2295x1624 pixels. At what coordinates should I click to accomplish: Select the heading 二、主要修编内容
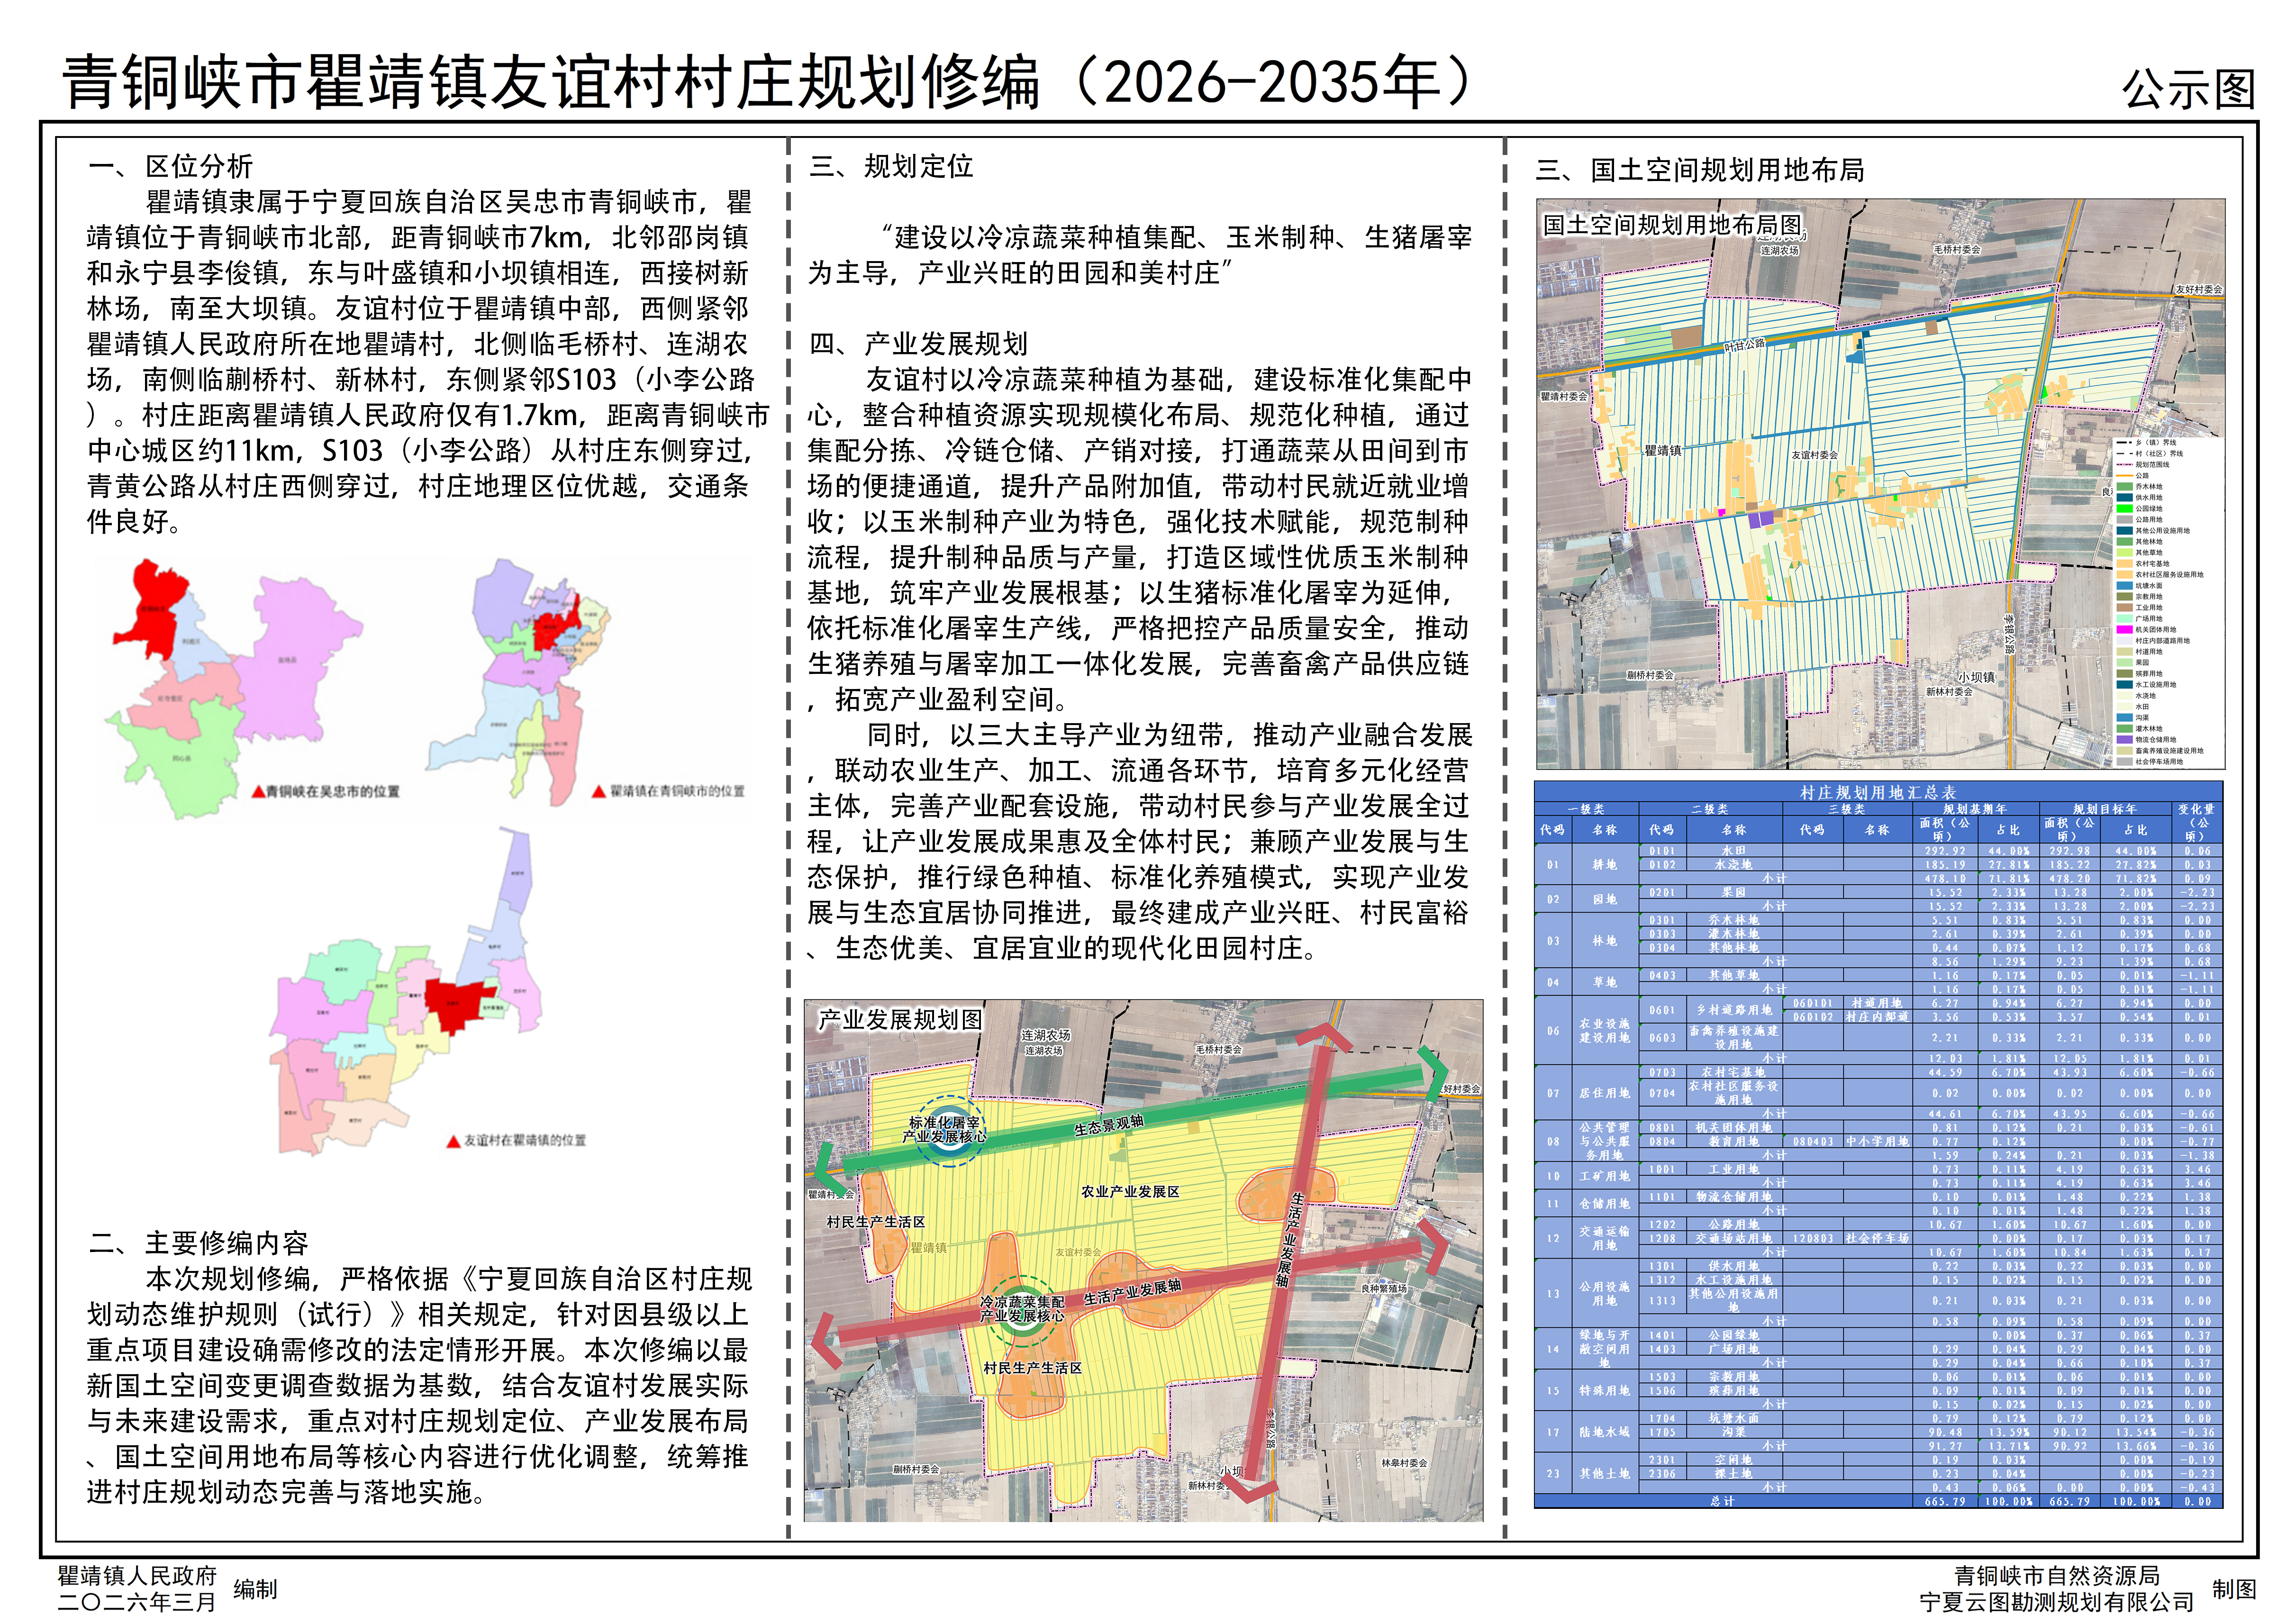point(198,1243)
